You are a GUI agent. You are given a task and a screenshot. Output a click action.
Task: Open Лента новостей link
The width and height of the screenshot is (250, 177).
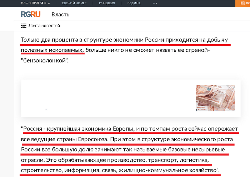tap(44, 26)
